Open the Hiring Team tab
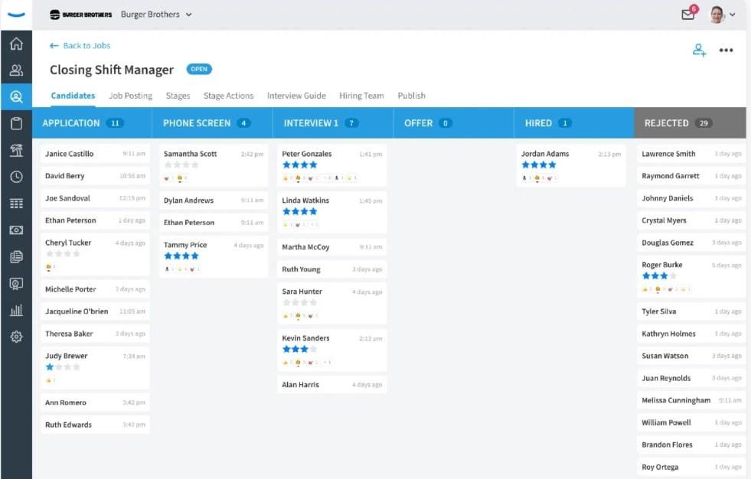The width and height of the screenshot is (751, 479). [361, 96]
